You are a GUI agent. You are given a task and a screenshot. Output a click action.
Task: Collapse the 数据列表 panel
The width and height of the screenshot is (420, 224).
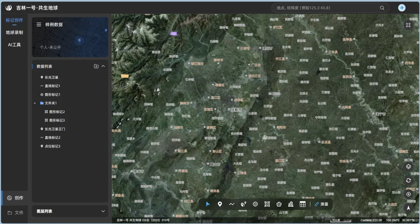point(103,66)
